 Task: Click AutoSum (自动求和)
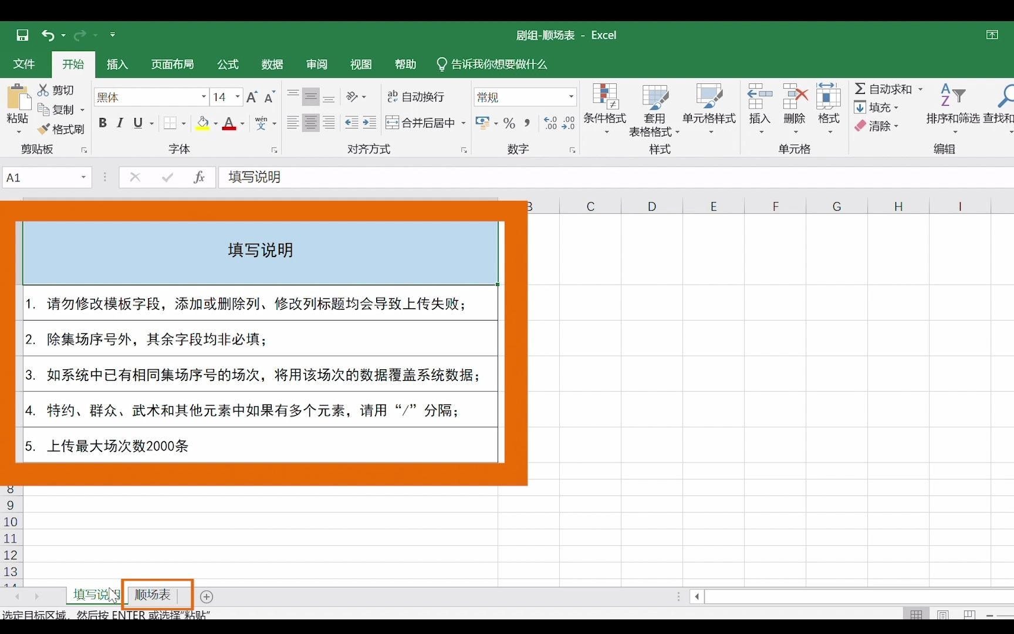(x=883, y=89)
